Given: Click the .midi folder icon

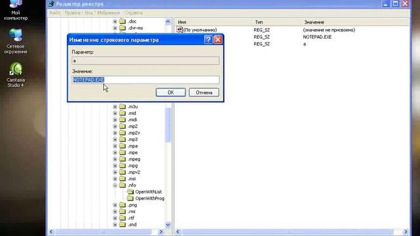Looking at the screenshot, I should point(123,119).
